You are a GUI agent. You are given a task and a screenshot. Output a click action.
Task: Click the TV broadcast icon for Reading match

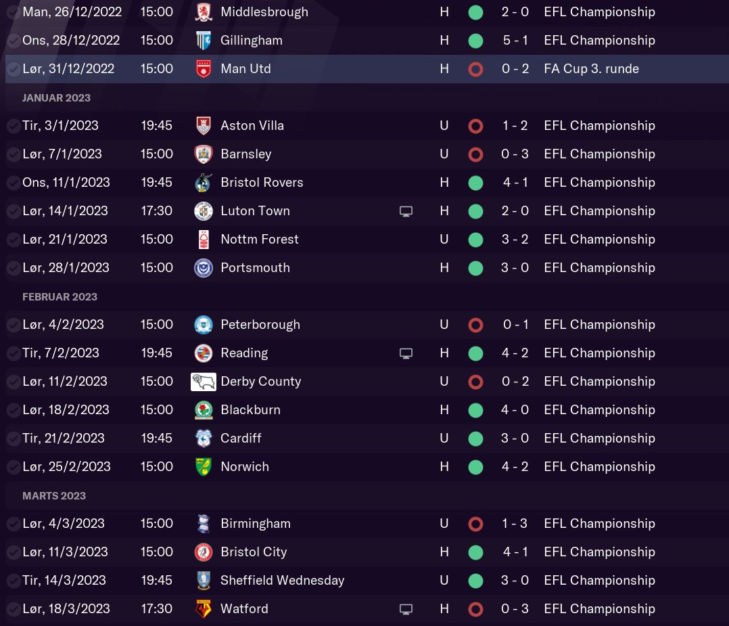(x=406, y=353)
